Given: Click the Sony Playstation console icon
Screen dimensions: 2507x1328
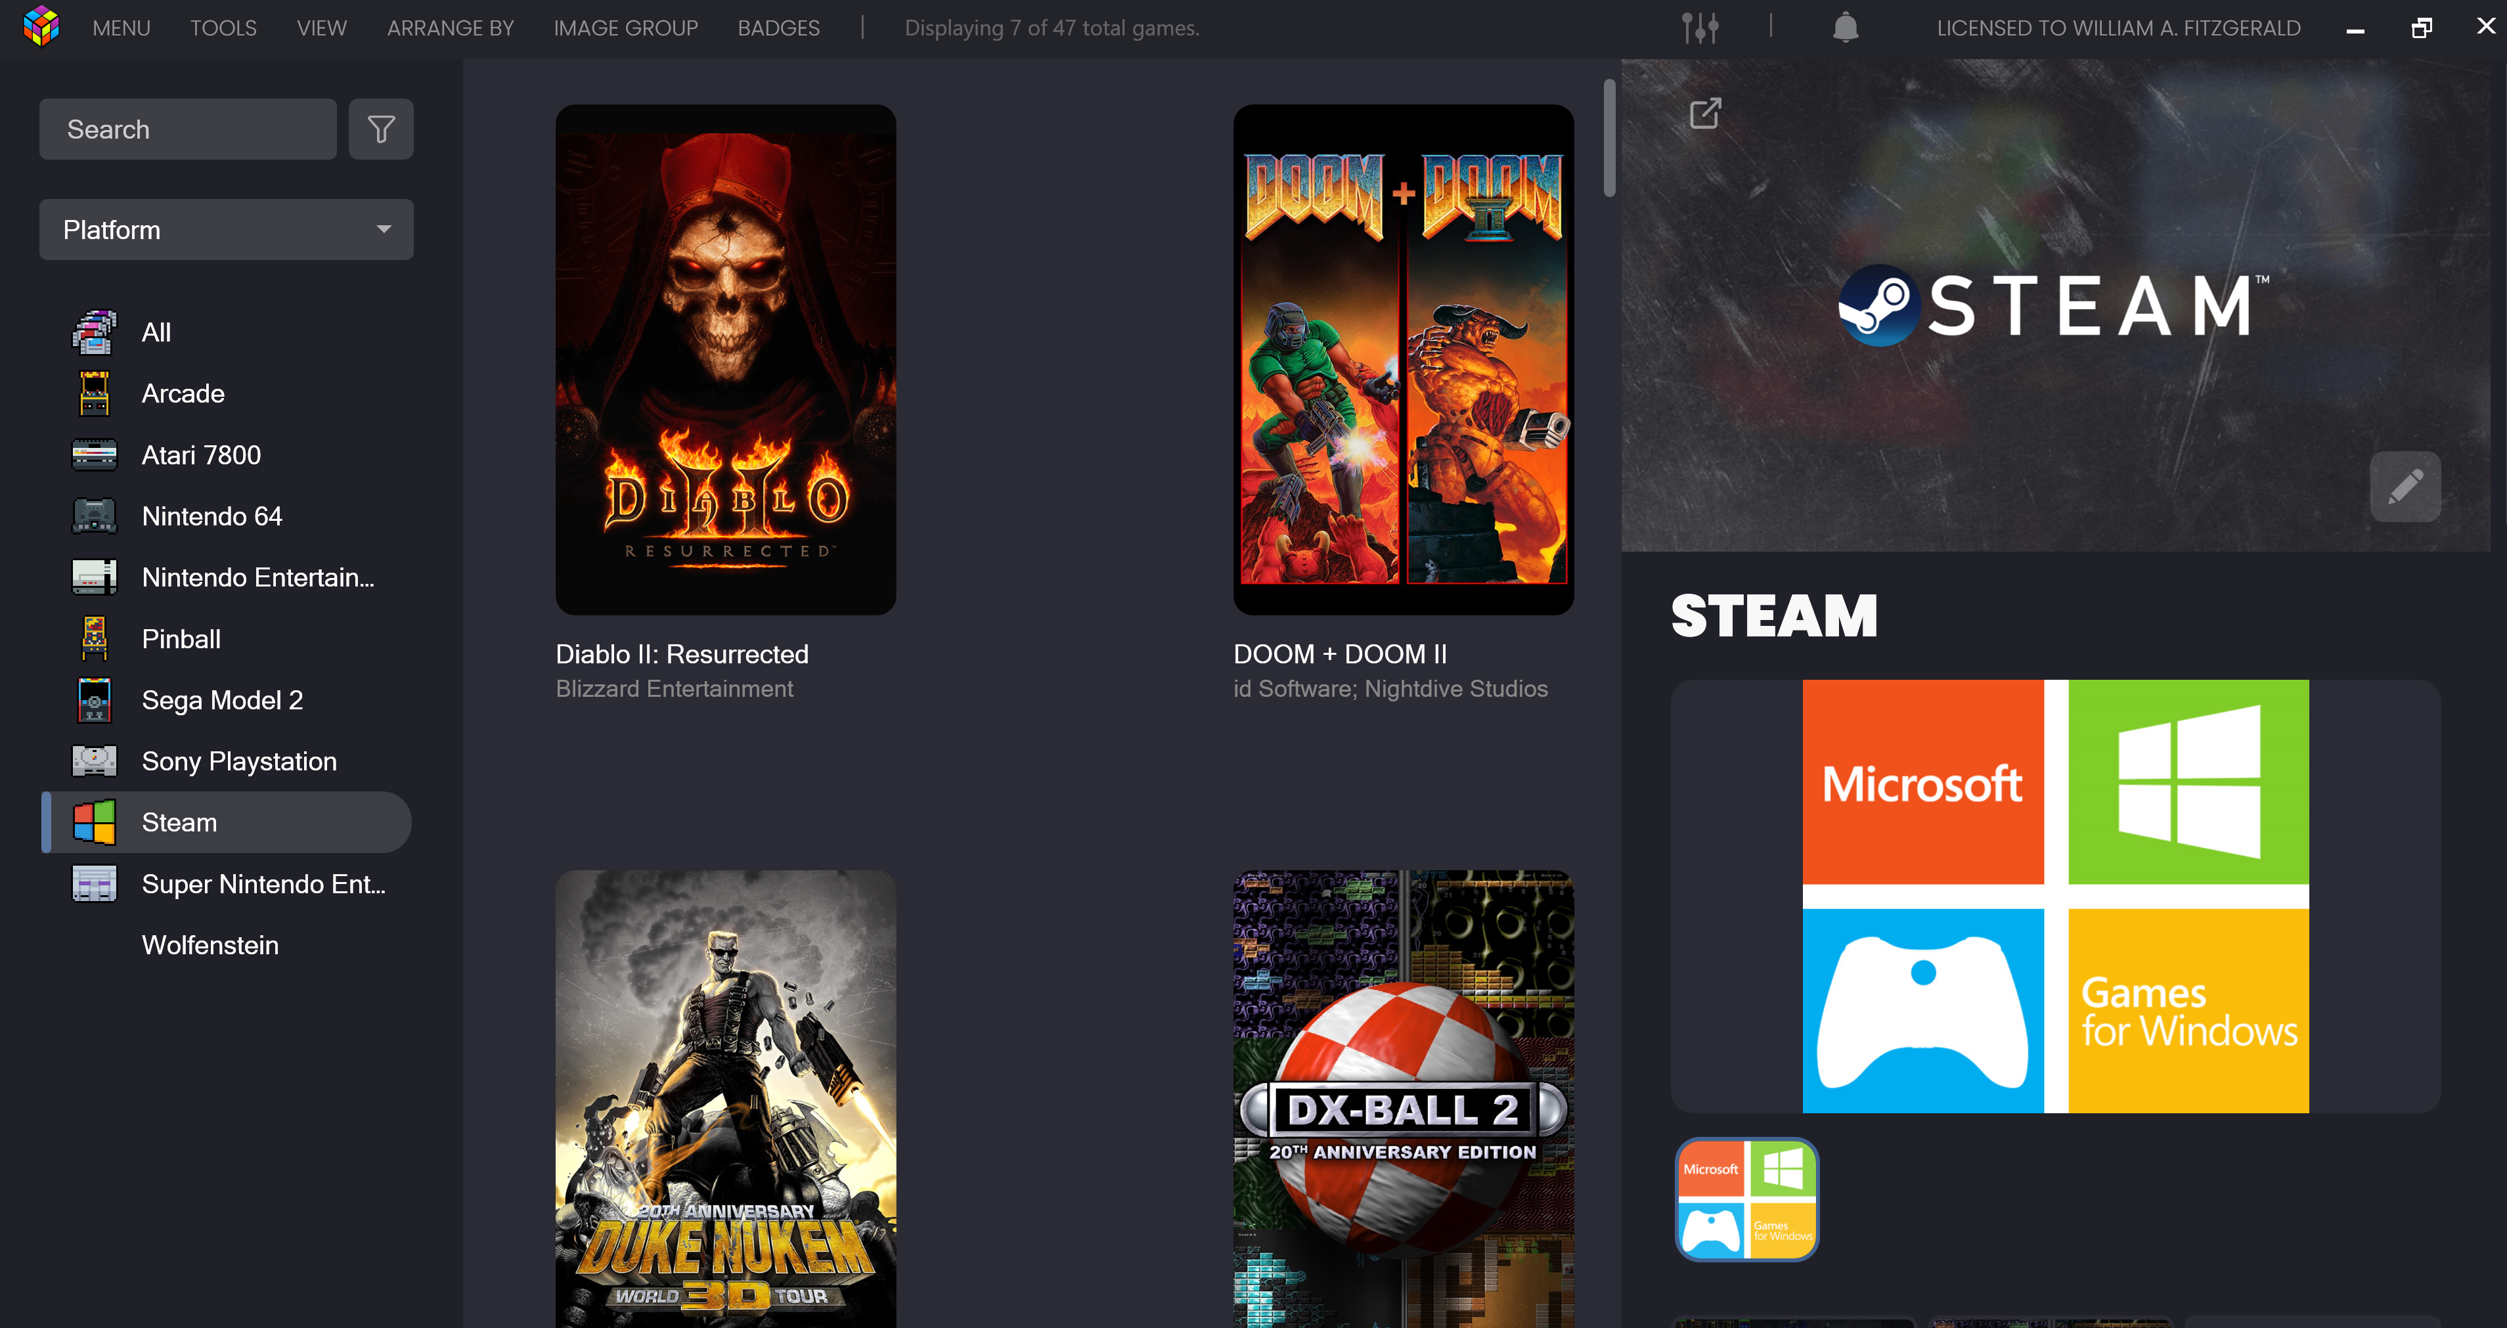Looking at the screenshot, I should [95, 761].
